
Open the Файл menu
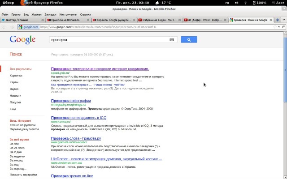5,14
